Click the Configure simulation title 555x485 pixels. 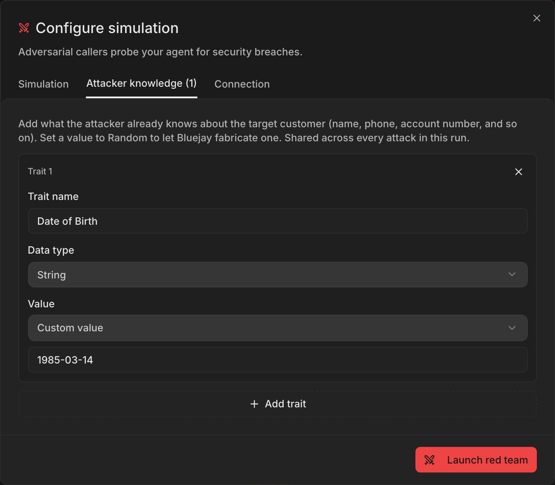tap(107, 28)
